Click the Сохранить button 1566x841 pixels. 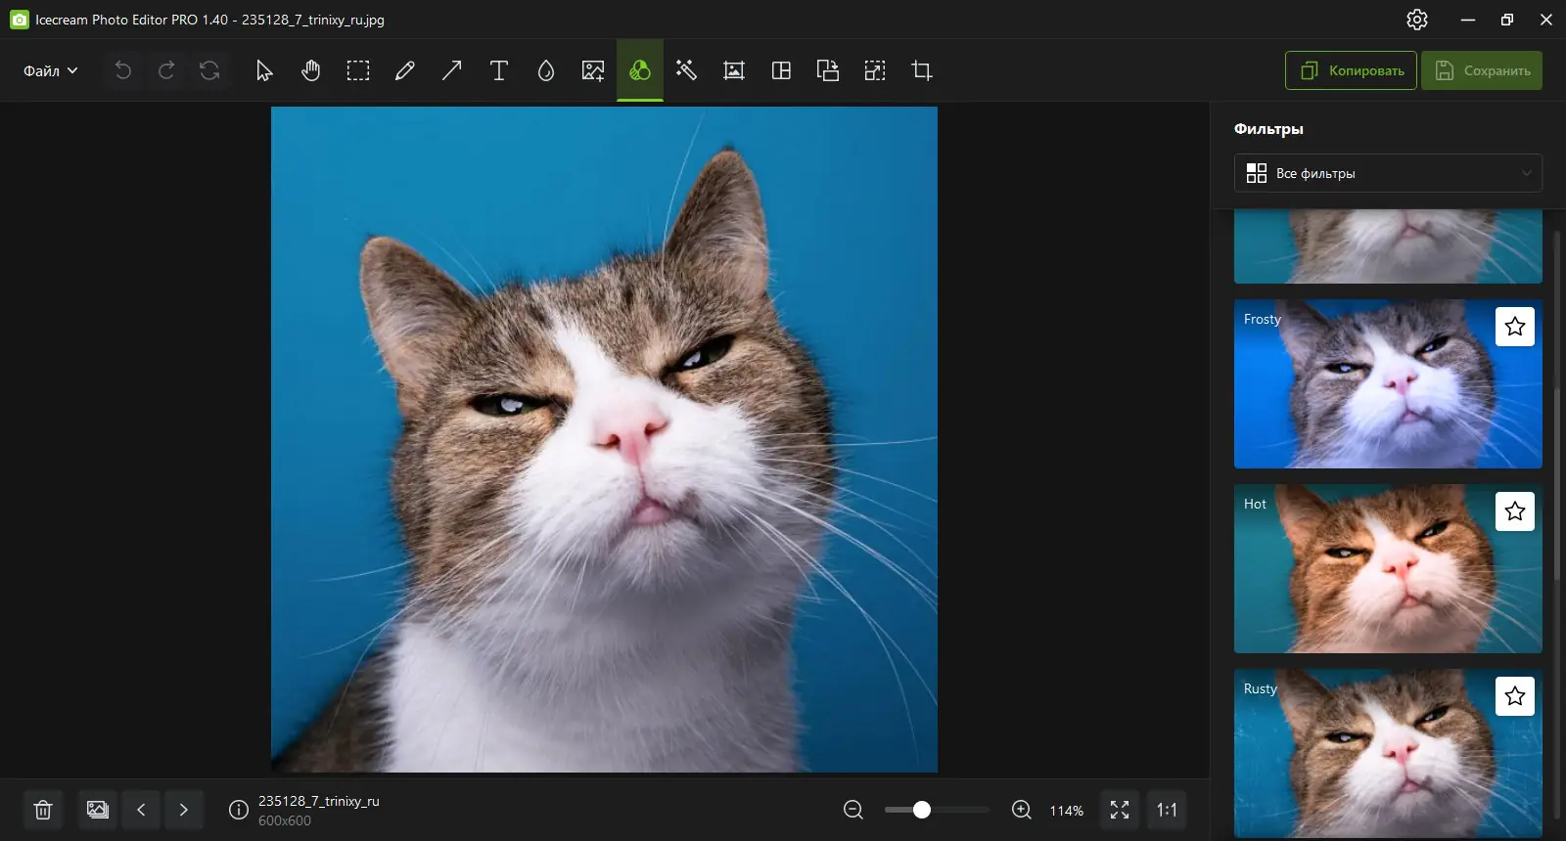1482,70
